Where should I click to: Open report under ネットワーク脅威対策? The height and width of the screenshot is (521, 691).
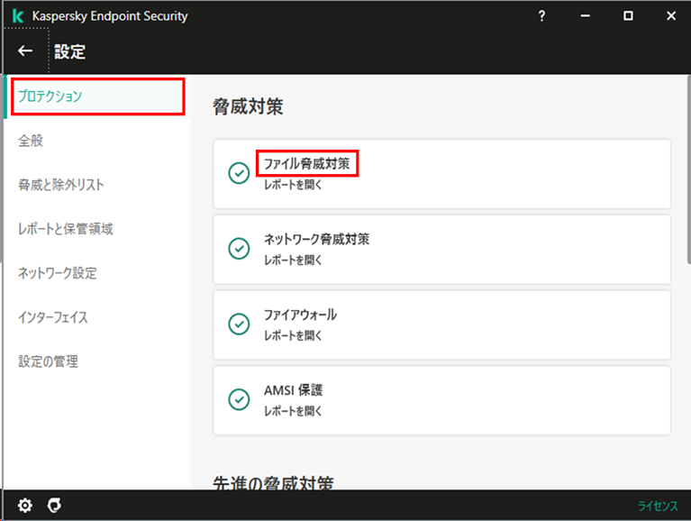coord(293,260)
